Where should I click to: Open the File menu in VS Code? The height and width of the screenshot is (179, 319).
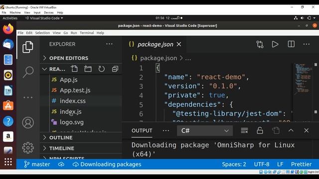point(20,33)
